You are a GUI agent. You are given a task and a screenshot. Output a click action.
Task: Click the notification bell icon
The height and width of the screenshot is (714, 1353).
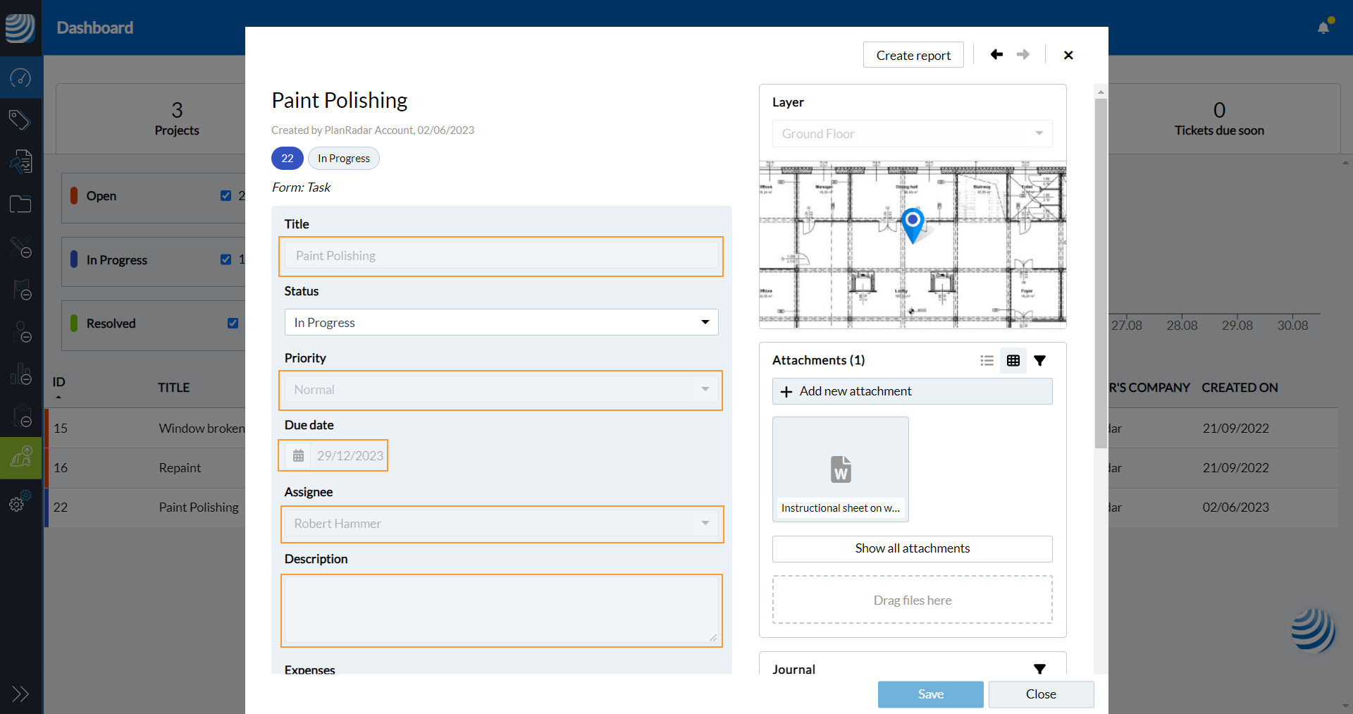1323,27
